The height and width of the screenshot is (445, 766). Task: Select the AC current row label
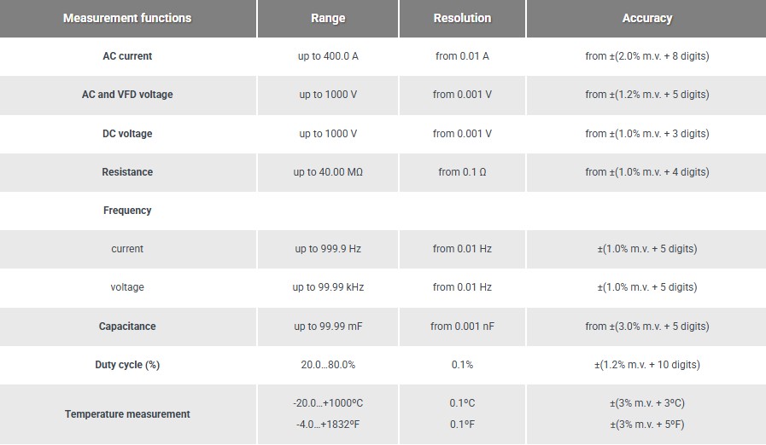coord(127,56)
